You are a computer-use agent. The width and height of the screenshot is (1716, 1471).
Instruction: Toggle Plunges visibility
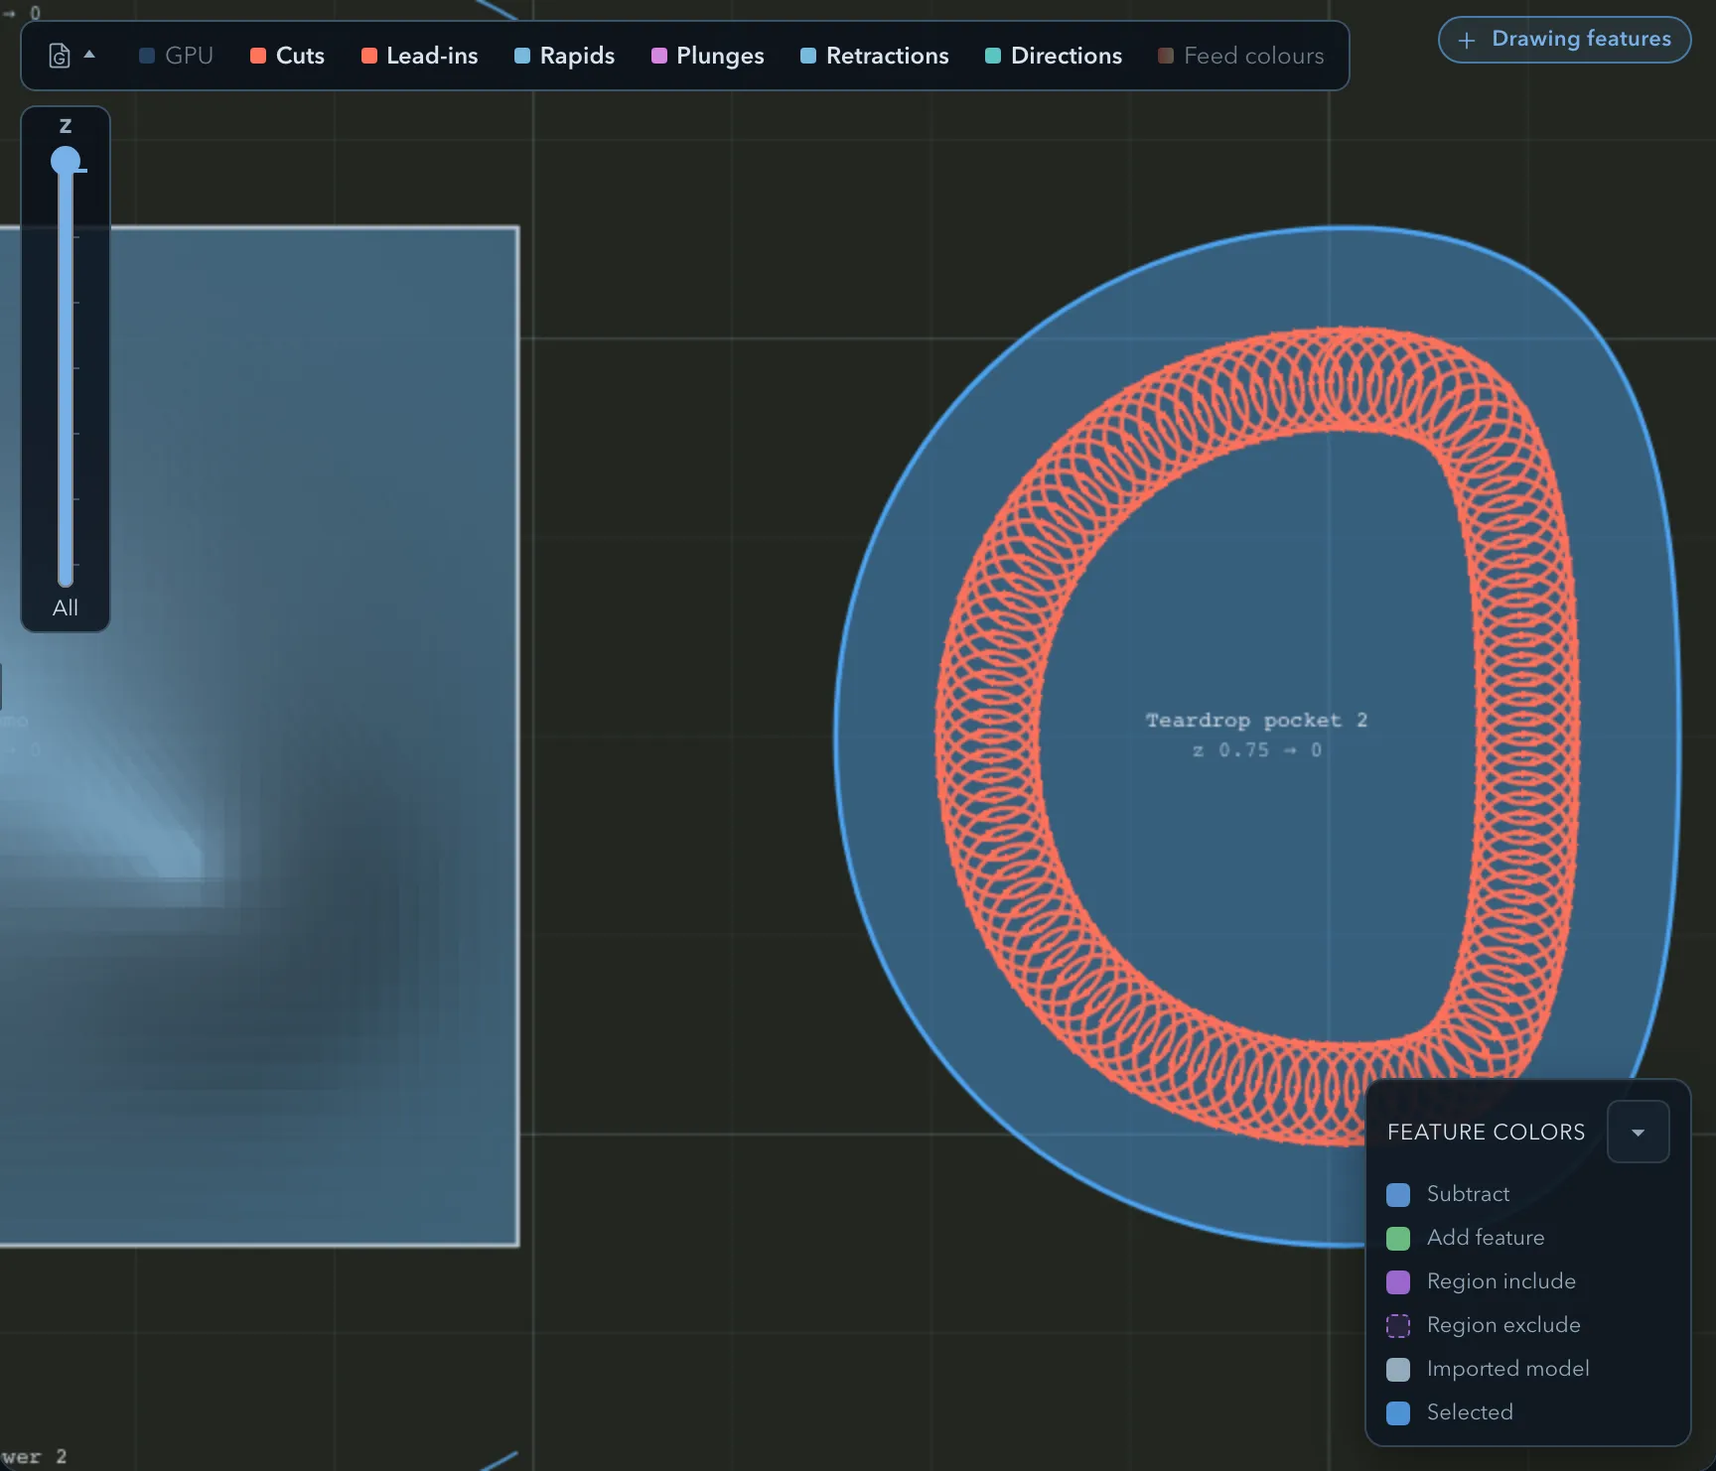coord(707,56)
